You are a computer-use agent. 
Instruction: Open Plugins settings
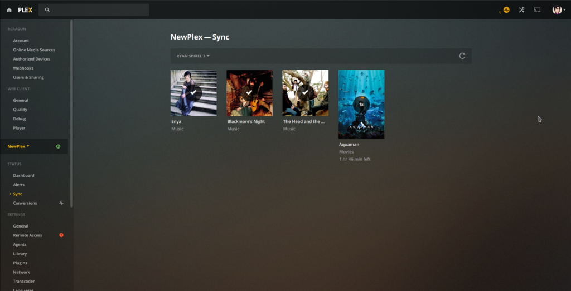point(20,263)
